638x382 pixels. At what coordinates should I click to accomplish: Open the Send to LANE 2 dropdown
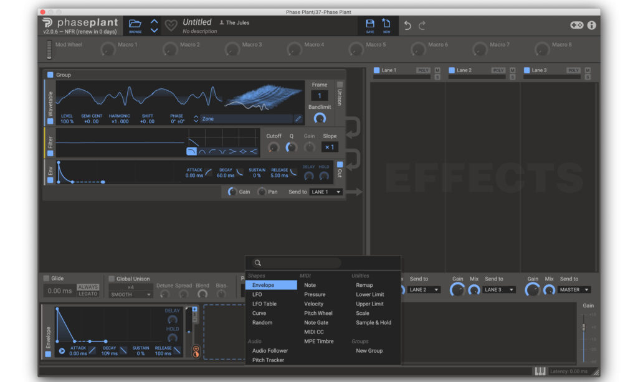[x=424, y=290]
